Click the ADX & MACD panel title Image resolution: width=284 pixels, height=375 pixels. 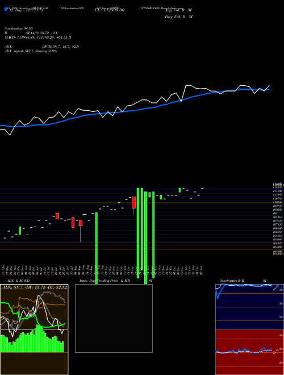18,281
